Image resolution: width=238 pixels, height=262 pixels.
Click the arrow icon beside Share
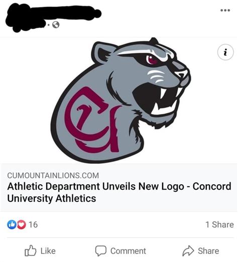point(188,250)
